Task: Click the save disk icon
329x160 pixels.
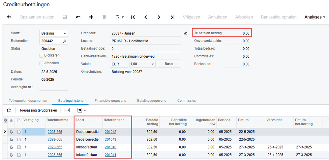Action: pyautogui.click(x=65, y=17)
